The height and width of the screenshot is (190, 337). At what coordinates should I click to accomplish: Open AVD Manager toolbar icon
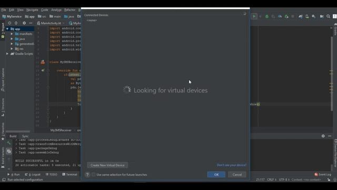click(x=307, y=16)
